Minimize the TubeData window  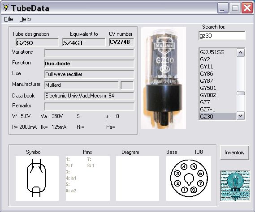pos(222,8)
